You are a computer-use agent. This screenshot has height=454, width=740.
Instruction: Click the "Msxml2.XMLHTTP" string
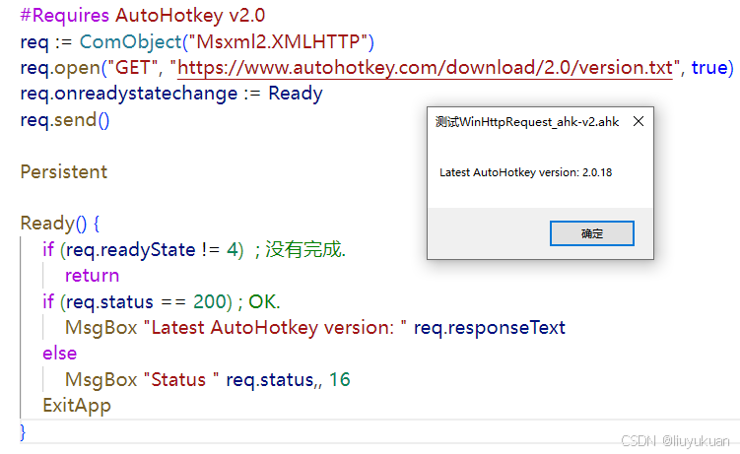click(x=278, y=42)
